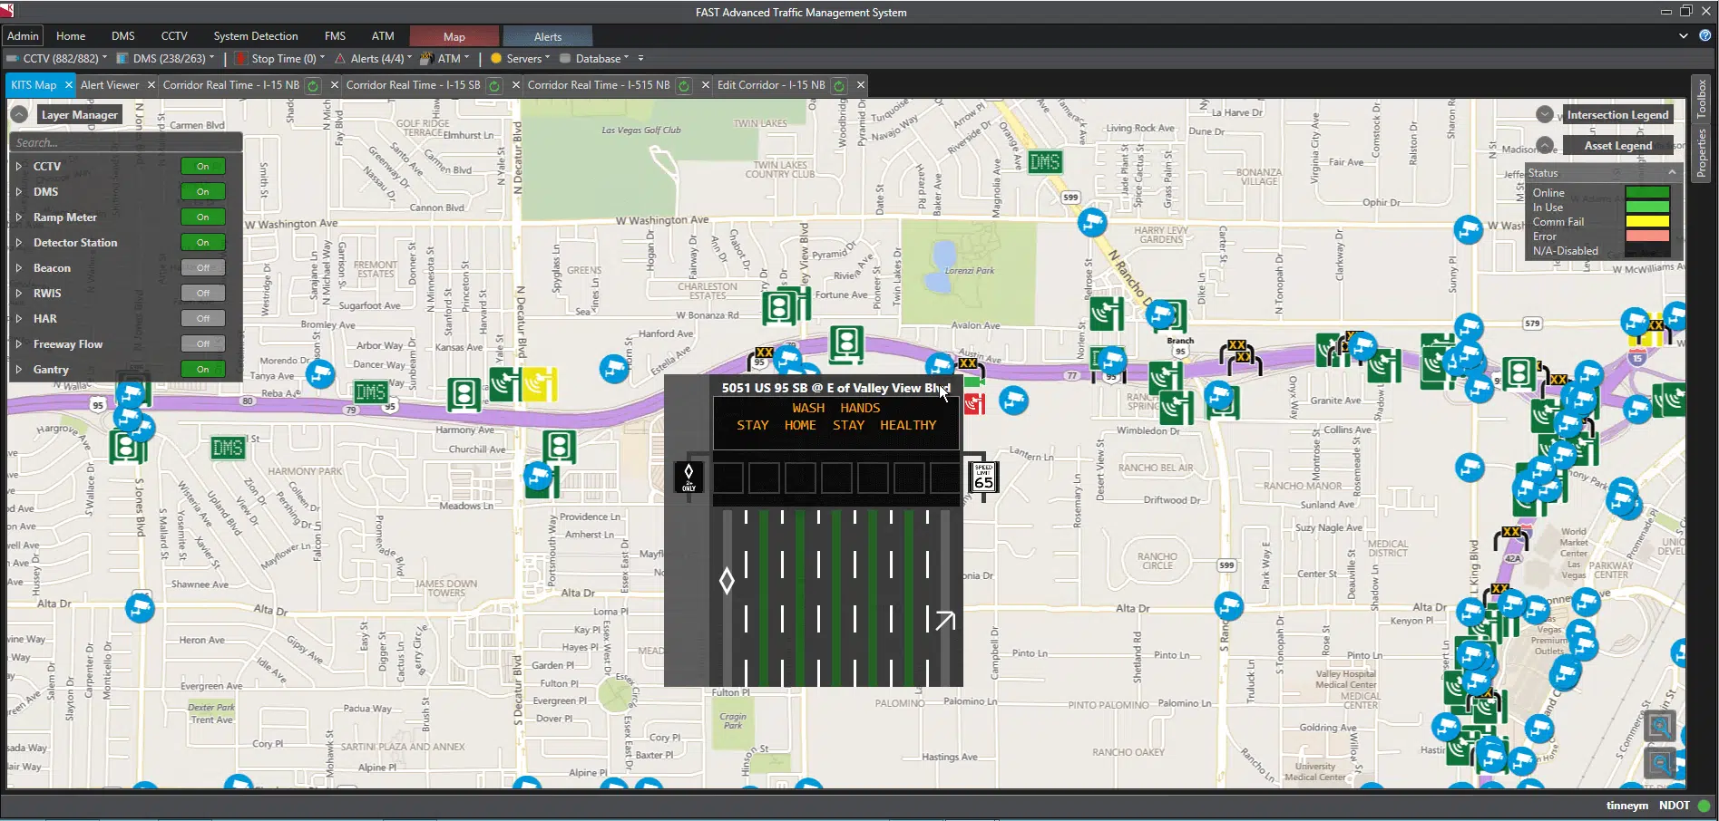Click the help question mark icon
Screen dimensions: 1719x821
point(1704,36)
